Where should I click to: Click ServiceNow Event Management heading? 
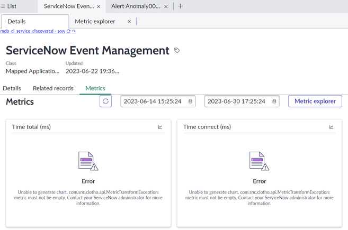[x=87, y=50]
